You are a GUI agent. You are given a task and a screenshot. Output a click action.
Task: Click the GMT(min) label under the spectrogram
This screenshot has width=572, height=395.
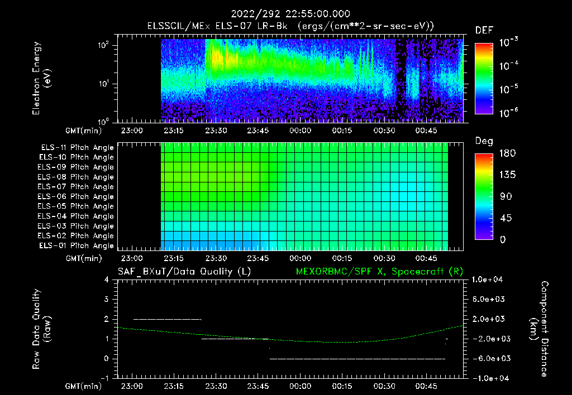tap(84, 131)
